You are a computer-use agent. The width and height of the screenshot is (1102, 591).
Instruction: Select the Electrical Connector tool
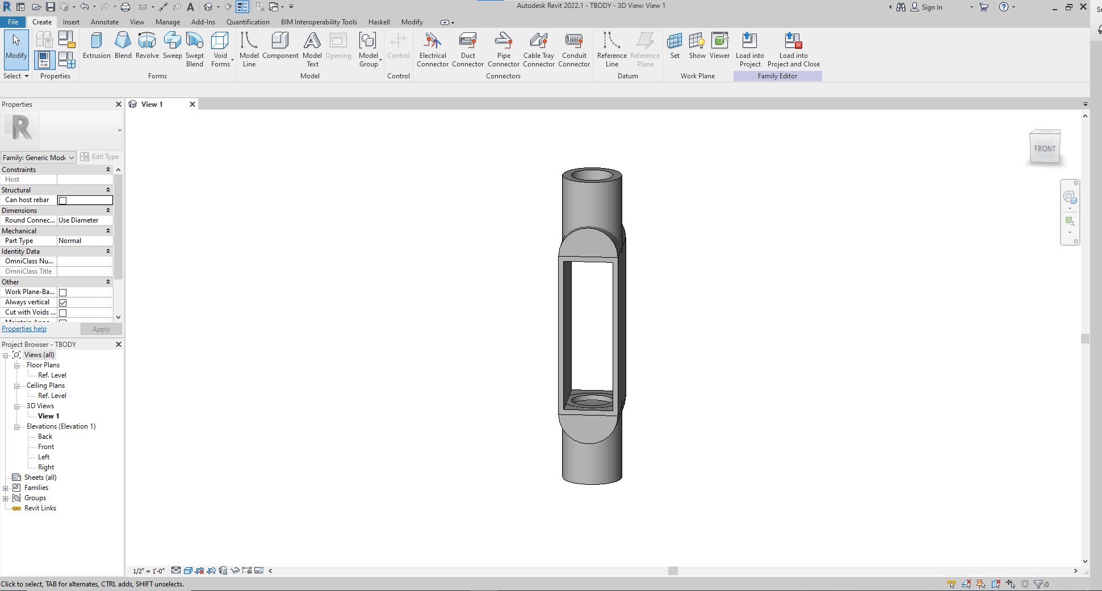pyautogui.click(x=432, y=48)
